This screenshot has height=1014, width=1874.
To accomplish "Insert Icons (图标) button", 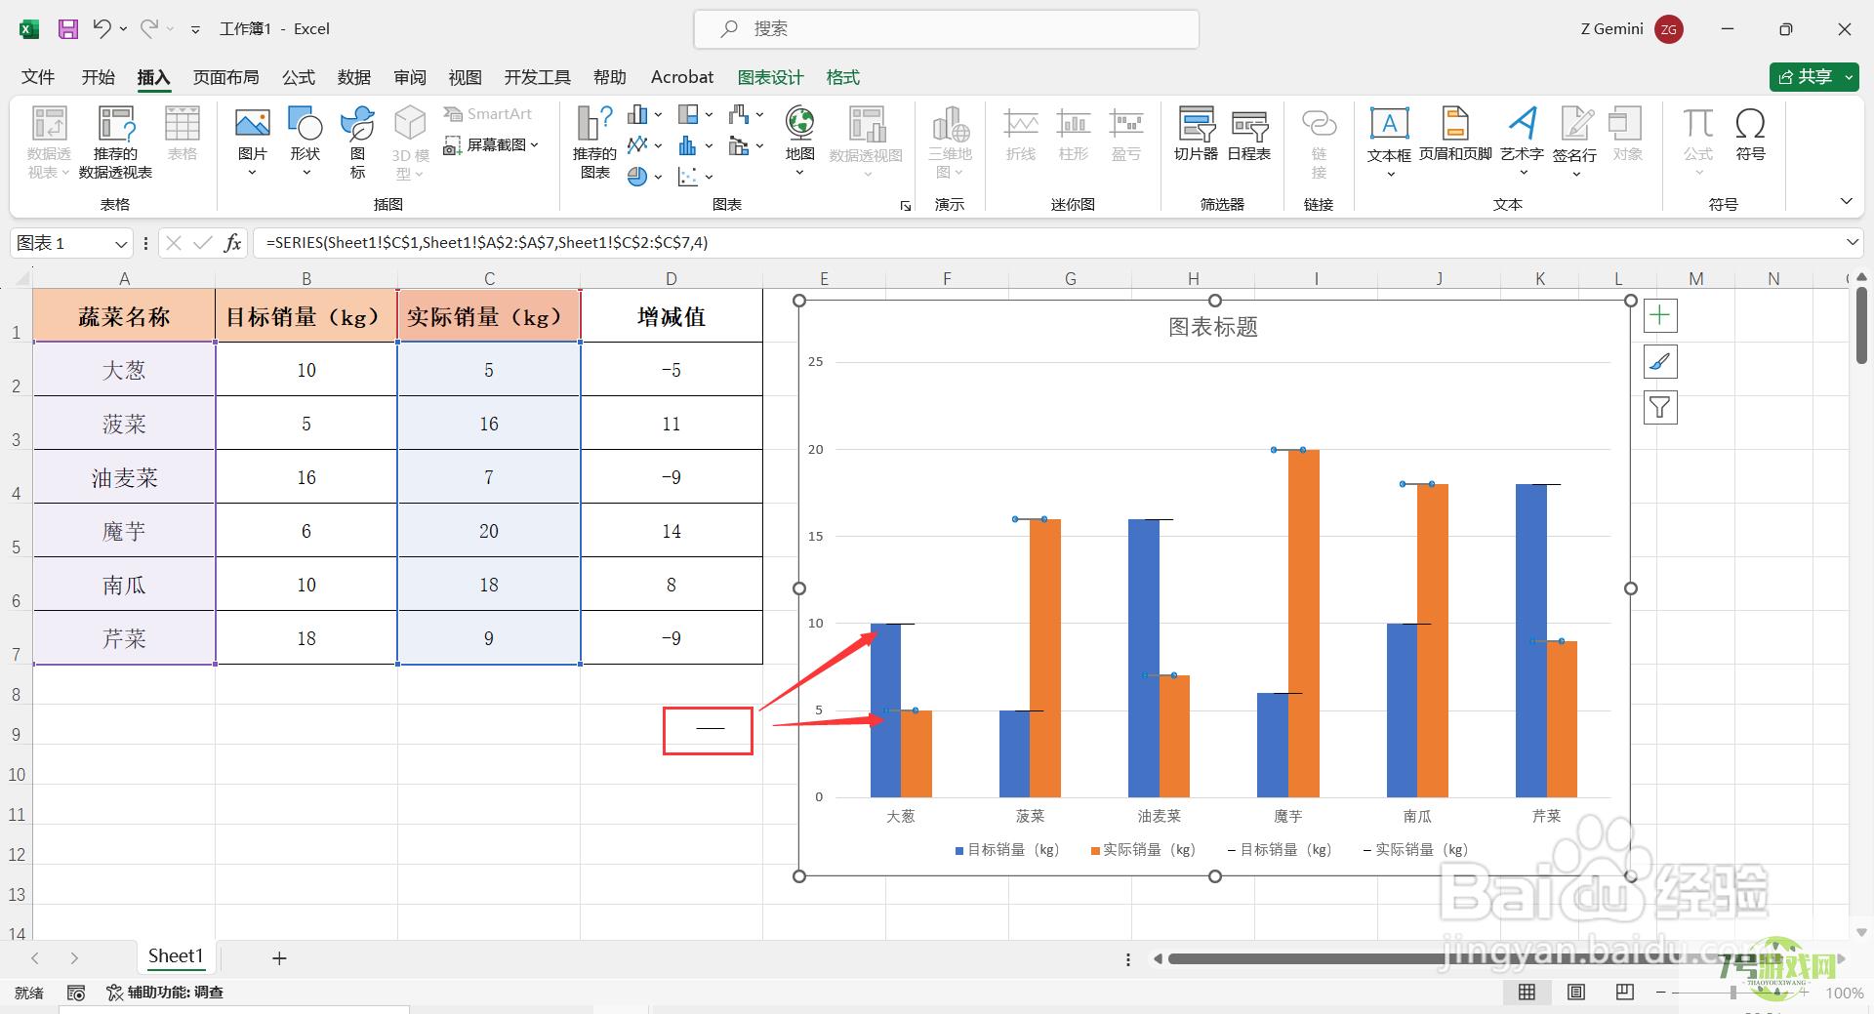I will click(x=357, y=142).
